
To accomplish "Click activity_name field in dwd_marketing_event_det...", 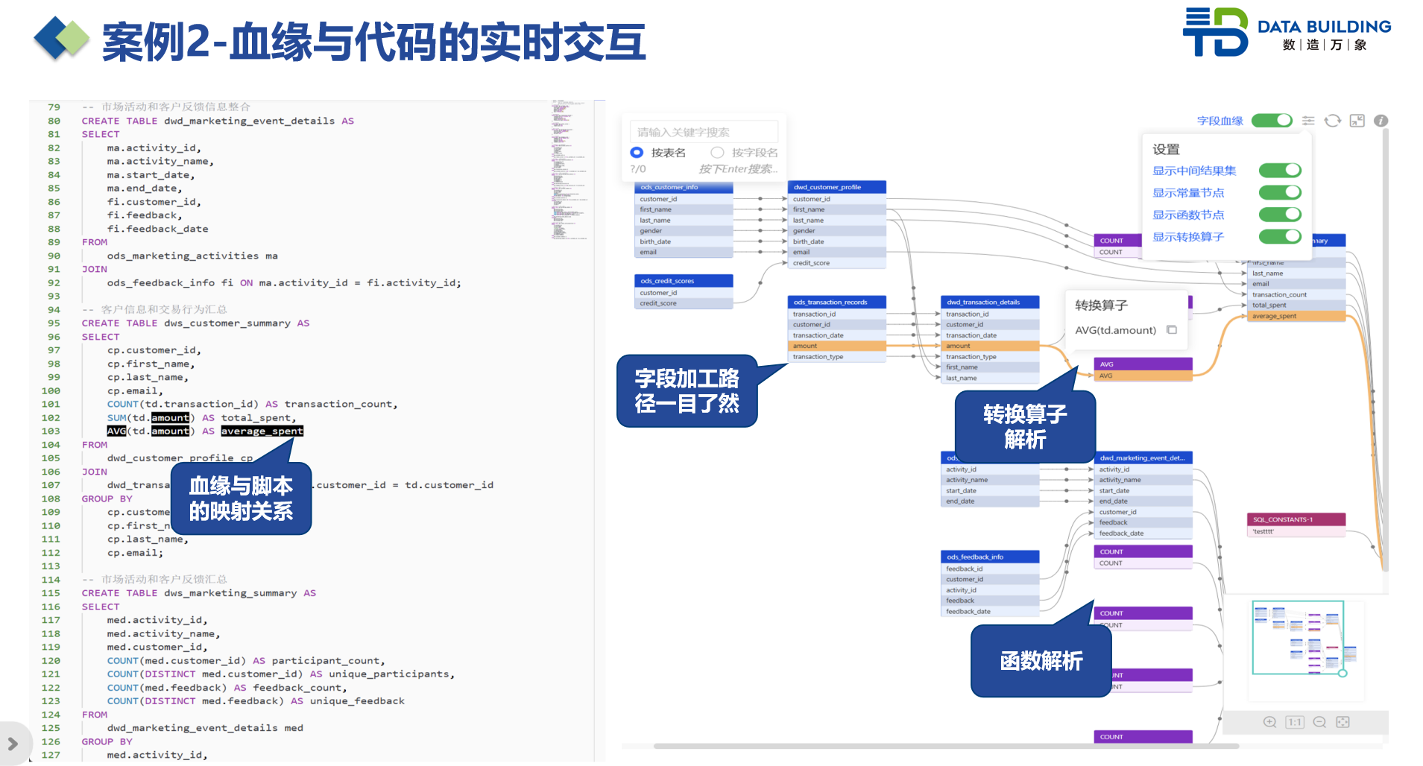I will coord(1143,480).
